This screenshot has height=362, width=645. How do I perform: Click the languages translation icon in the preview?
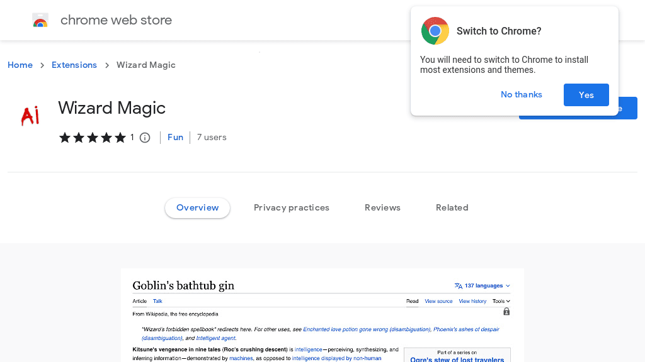(457, 285)
